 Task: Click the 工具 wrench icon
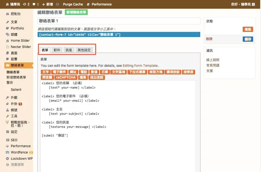[x=7, y=116]
